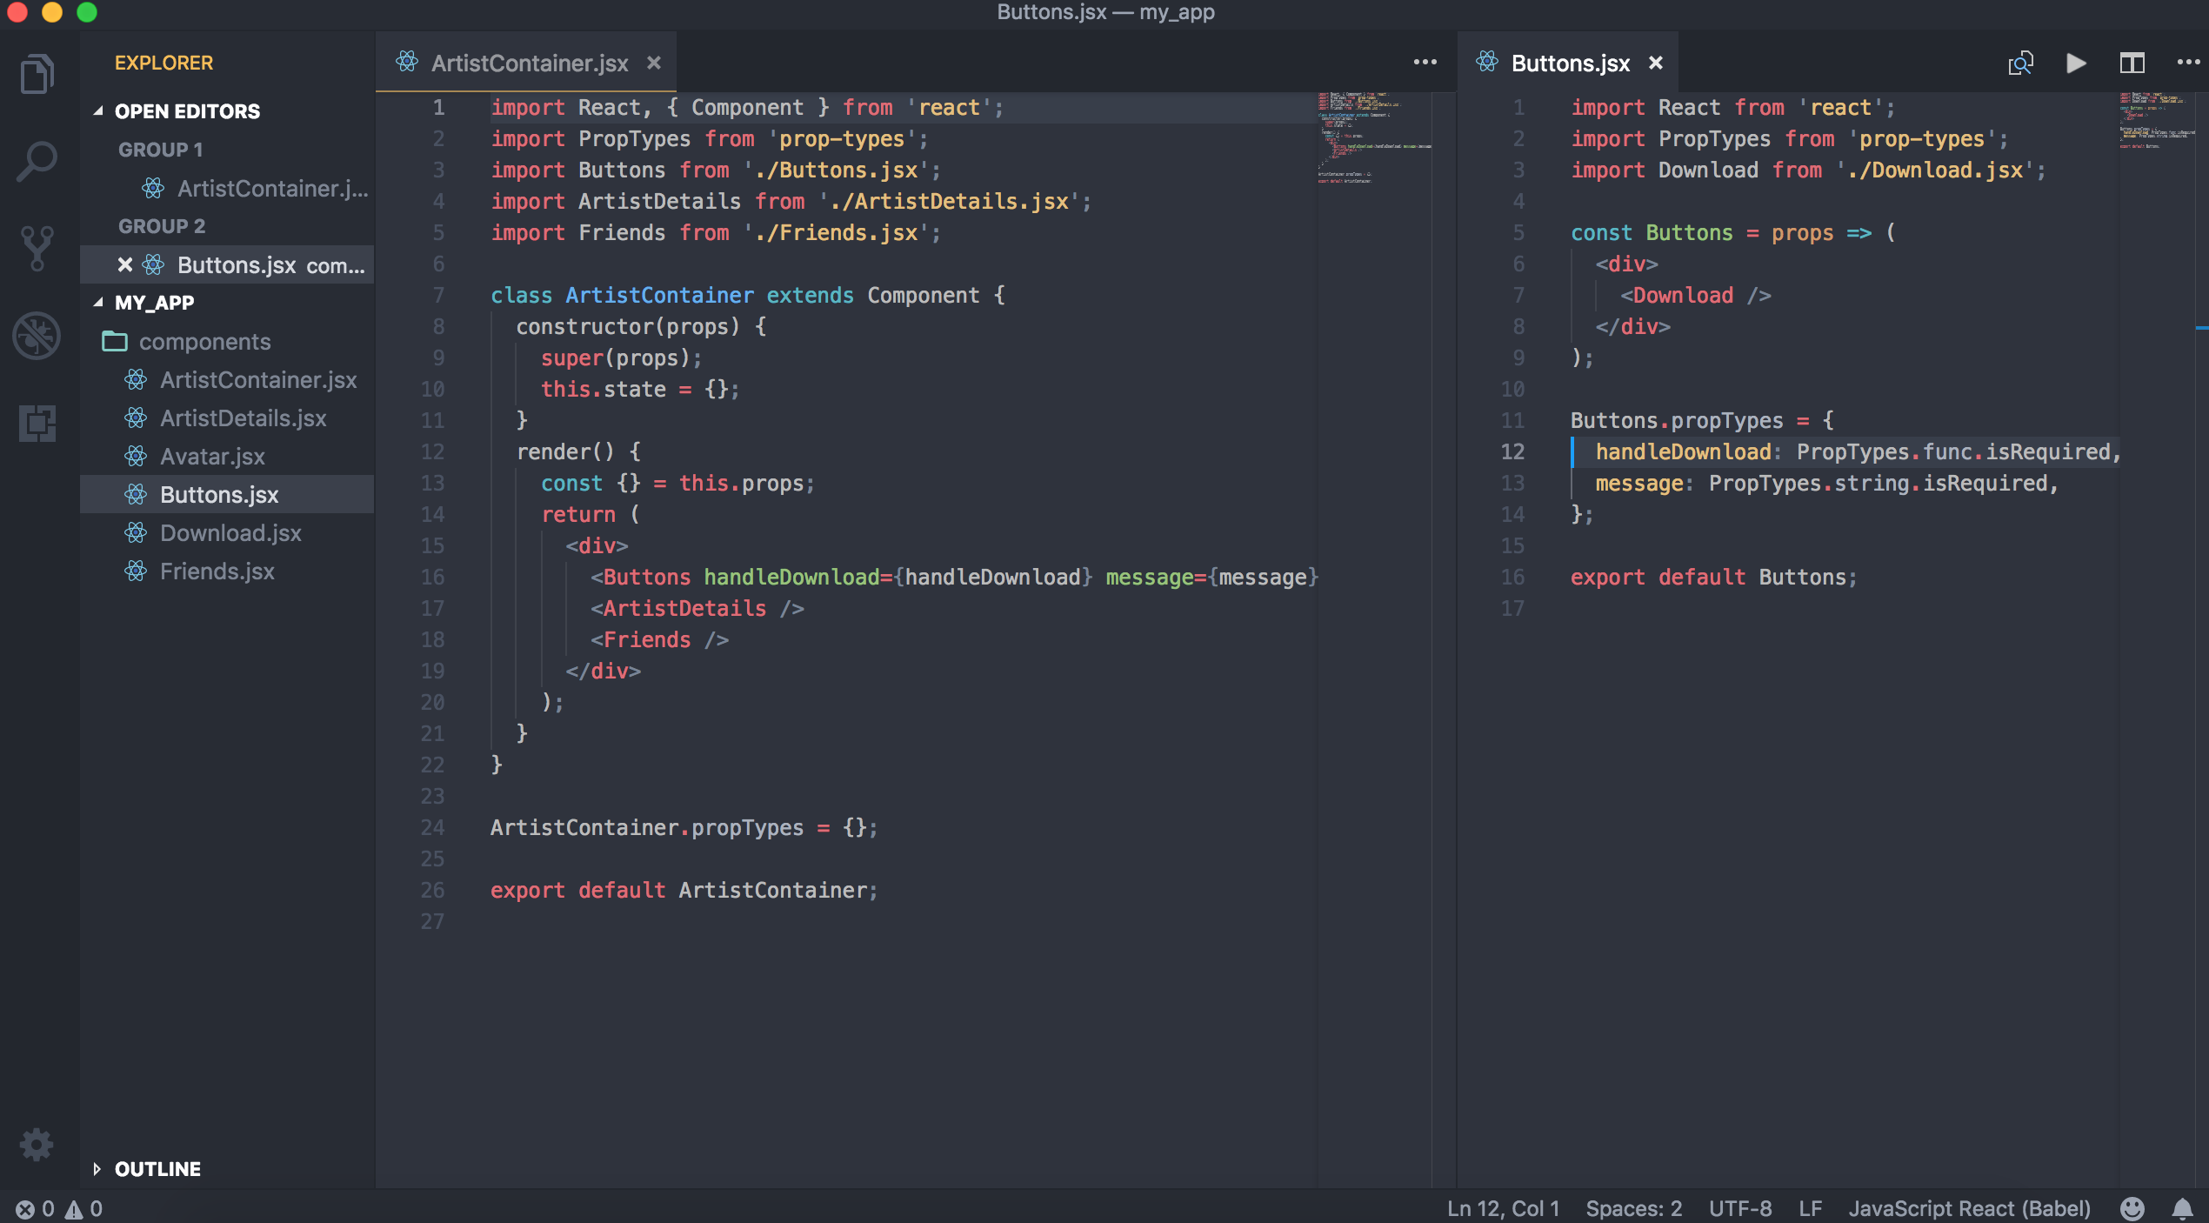Open left editor group's more actions menu
This screenshot has width=2209, height=1223.
point(1425,63)
